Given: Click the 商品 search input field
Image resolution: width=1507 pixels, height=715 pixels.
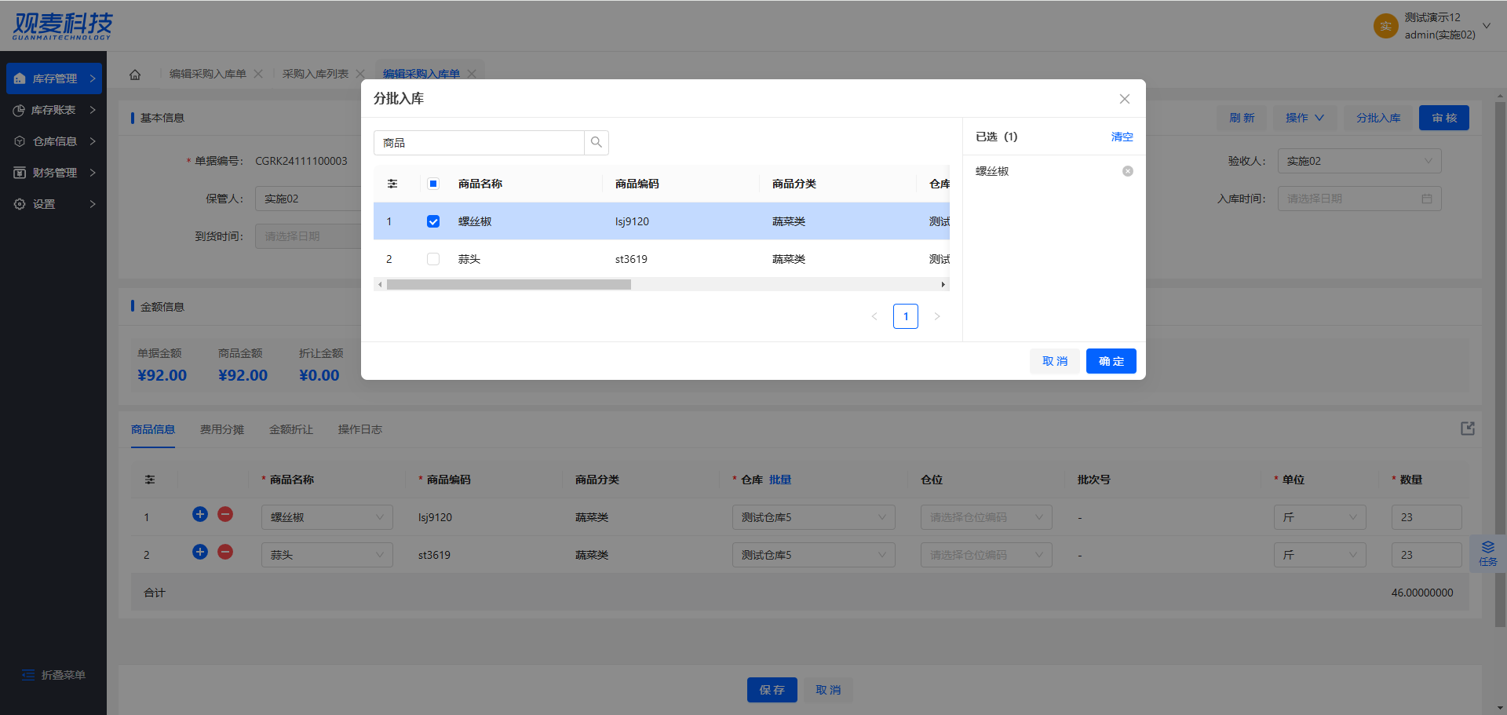Looking at the screenshot, I should coord(479,143).
